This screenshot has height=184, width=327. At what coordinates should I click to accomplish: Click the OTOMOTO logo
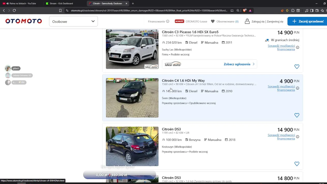point(24,21)
